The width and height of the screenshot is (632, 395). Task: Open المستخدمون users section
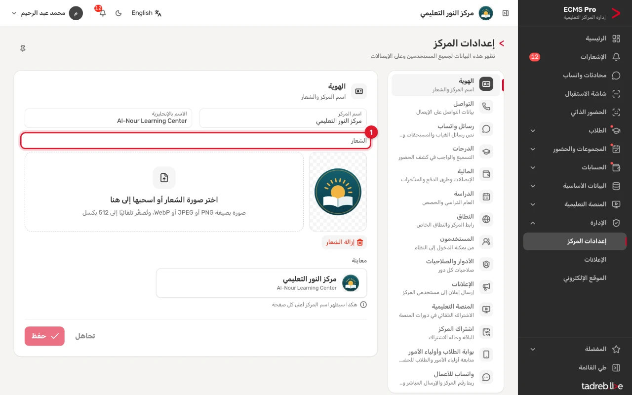click(x=446, y=242)
